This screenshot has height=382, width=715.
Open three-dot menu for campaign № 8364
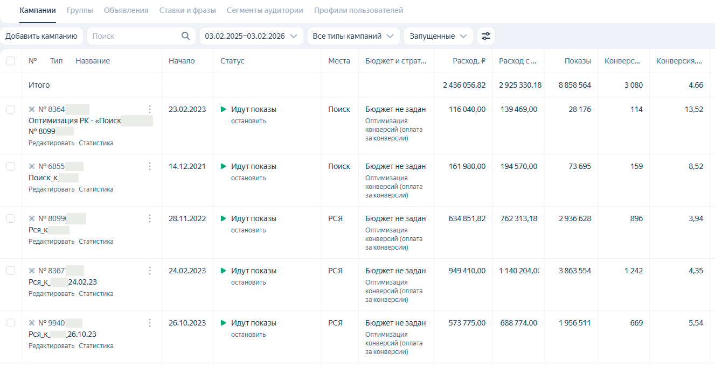coord(150,109)
